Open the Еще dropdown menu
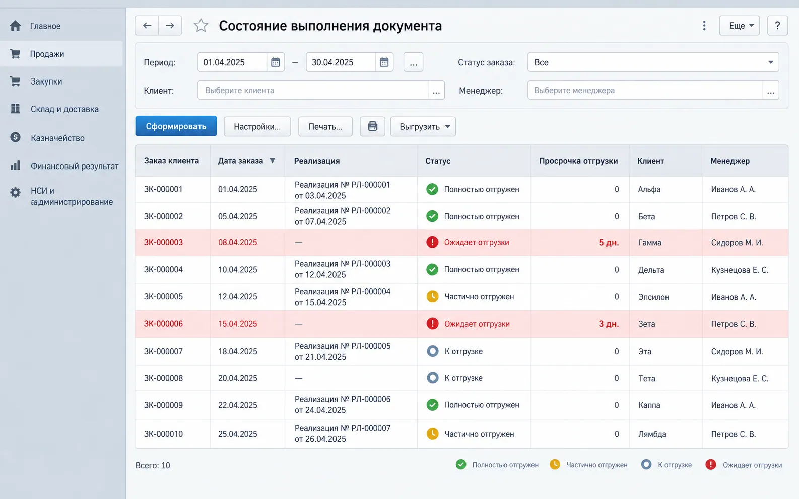 (740, 26)
